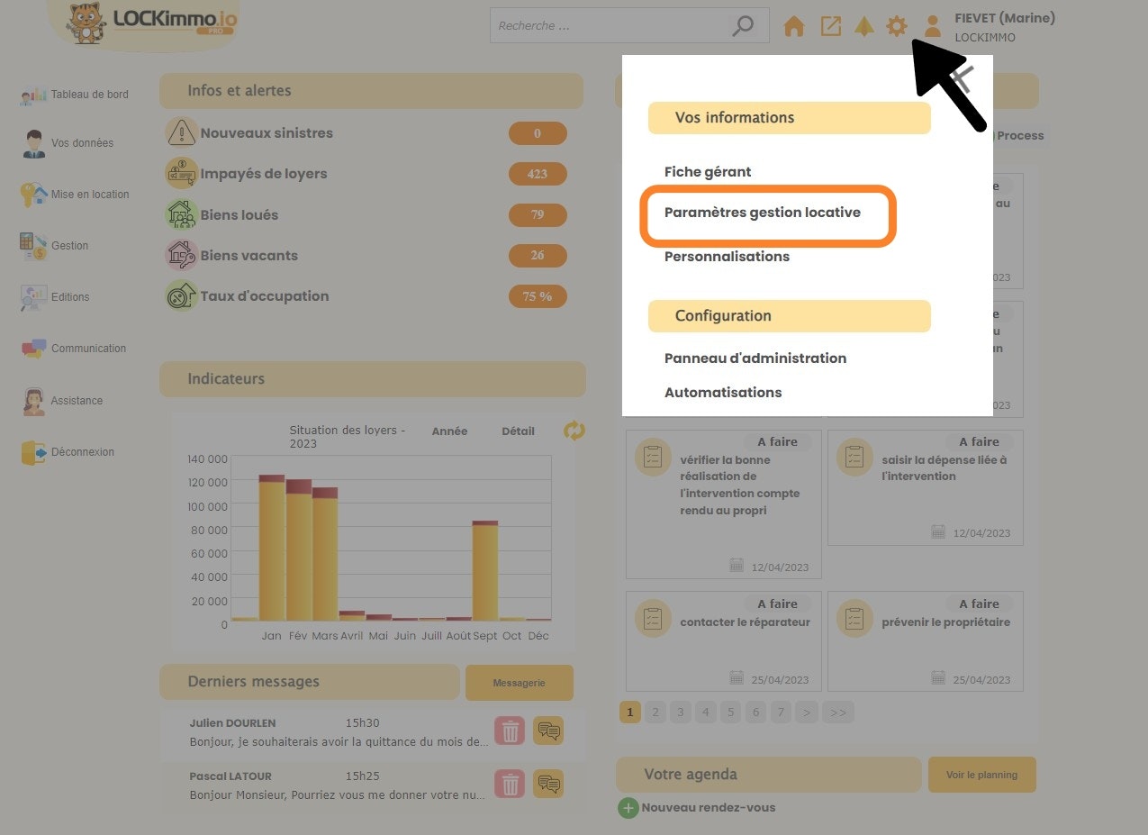Click the user profile icon

(933, 26)
